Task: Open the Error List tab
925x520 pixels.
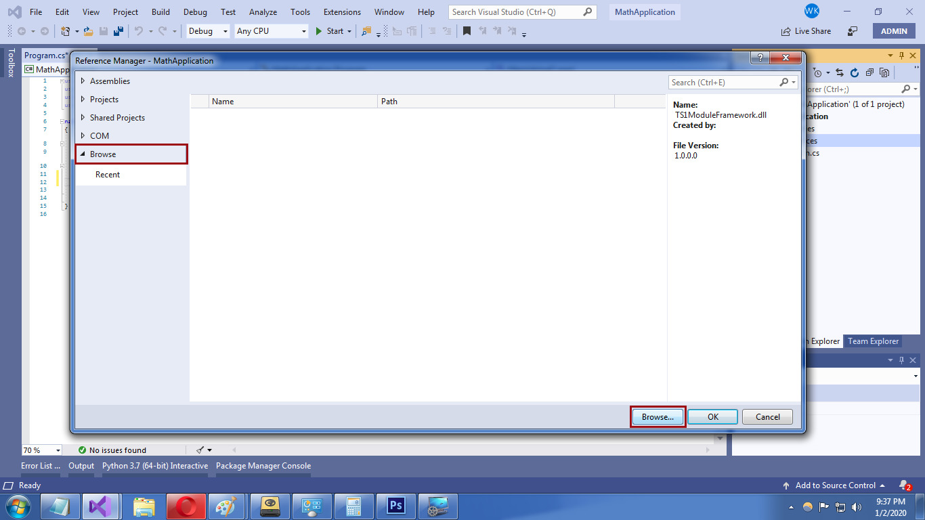Action: coord(41,466)
